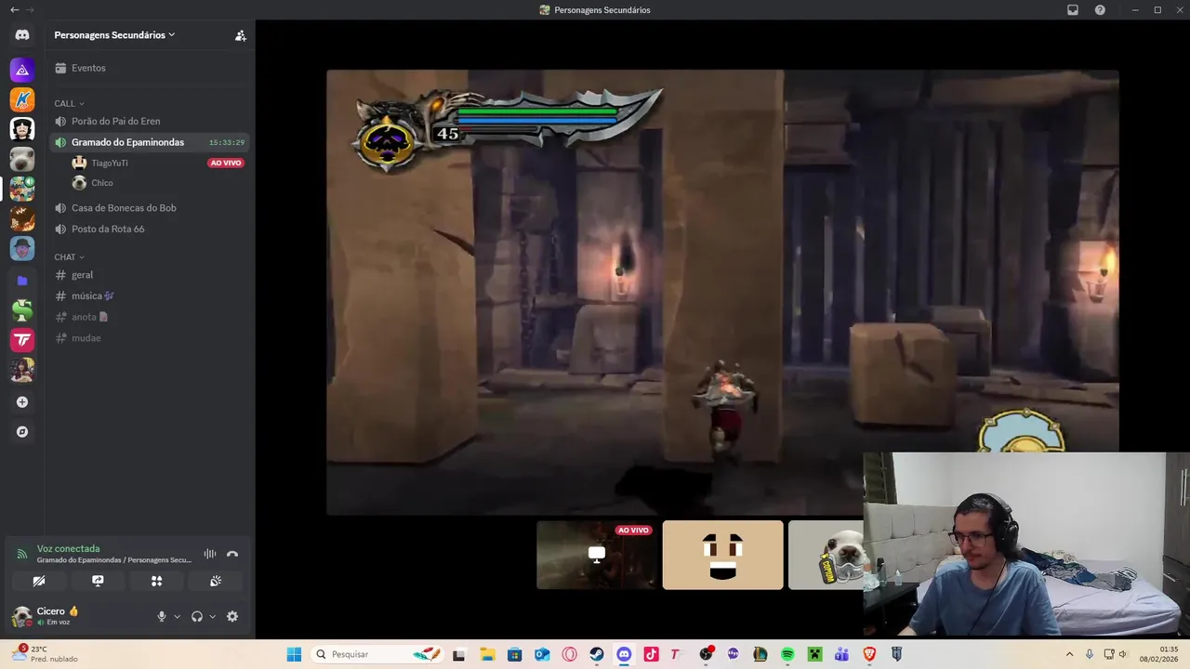The image size is (1190, 669).
Task: Join the Casa de Bonecas do Bob channel
Action: (150, 208)
